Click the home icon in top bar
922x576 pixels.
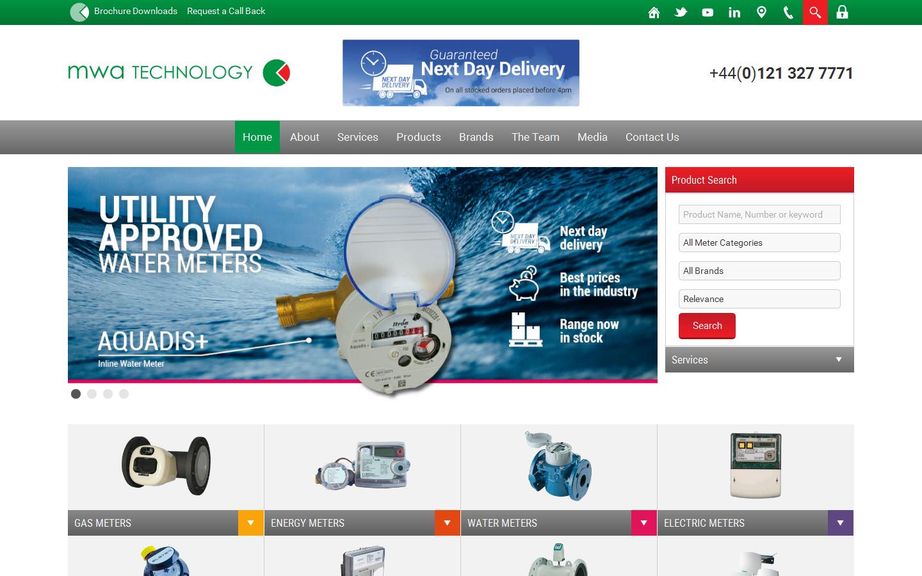[x=654, y=12]
